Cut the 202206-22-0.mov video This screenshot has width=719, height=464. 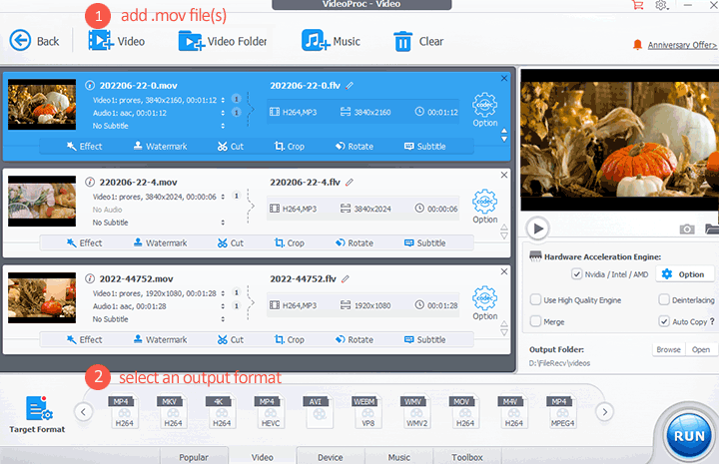pyautogui.click(x=231, y=147)
